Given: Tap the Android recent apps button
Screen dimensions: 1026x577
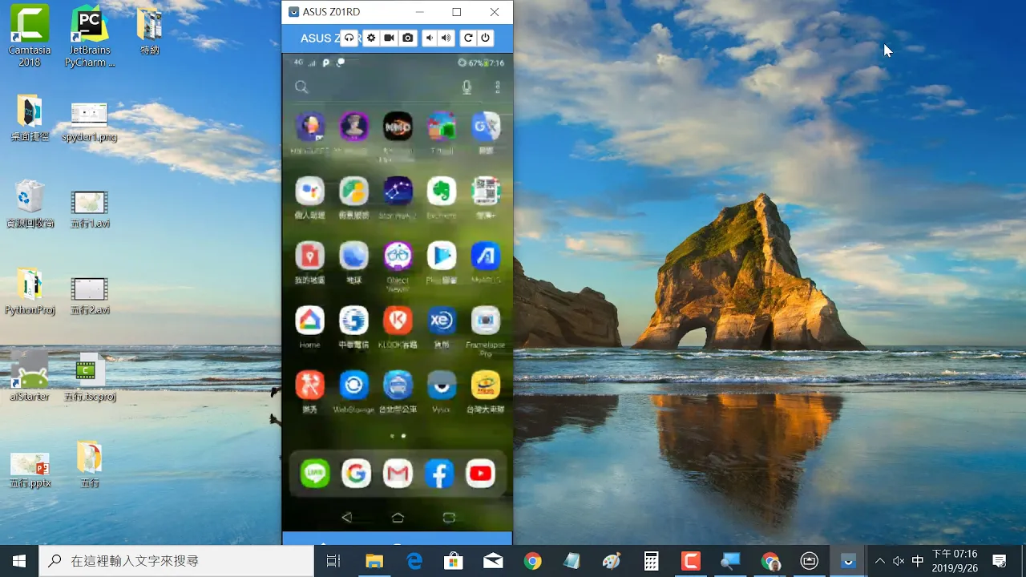Looking at the screenshot, I should 449,518.
